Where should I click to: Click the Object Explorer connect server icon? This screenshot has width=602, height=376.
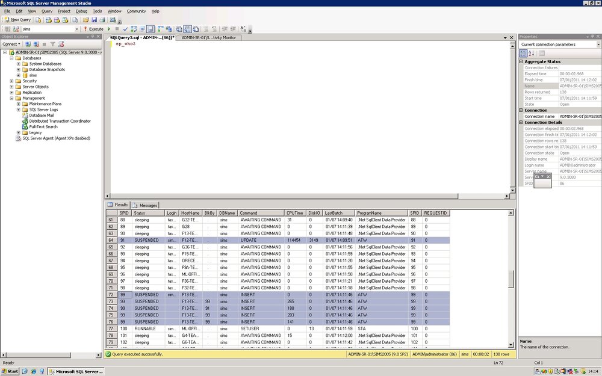coord(28,44)
